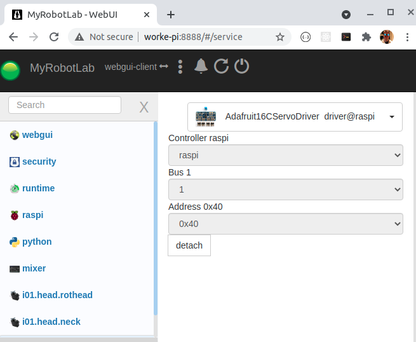Click the detach button
The height and width of the screenshot is (342, 416).
point(189,245)
